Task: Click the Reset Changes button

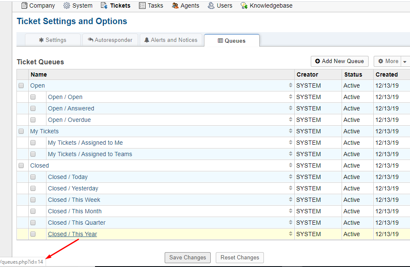Action: click(x=240, y=258)
